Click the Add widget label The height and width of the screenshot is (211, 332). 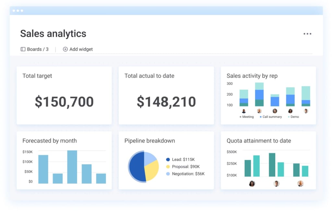pyautogui.click(x=81, y=49)
